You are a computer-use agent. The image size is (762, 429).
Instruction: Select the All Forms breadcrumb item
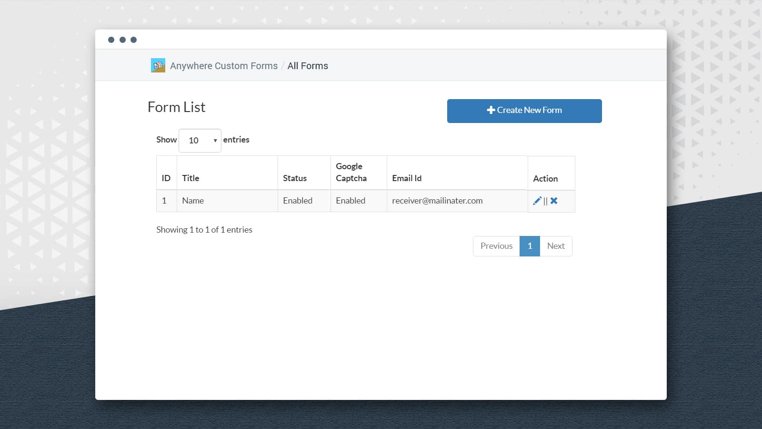(x=308, y=66)
